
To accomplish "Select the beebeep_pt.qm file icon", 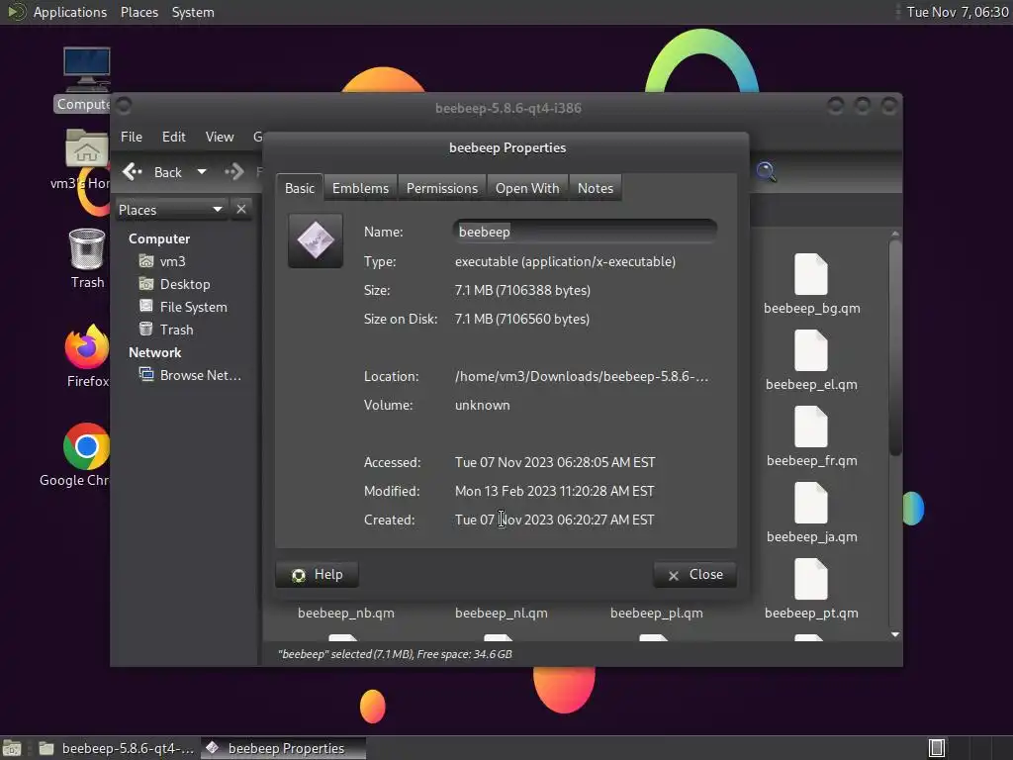I will click(811, 579).
